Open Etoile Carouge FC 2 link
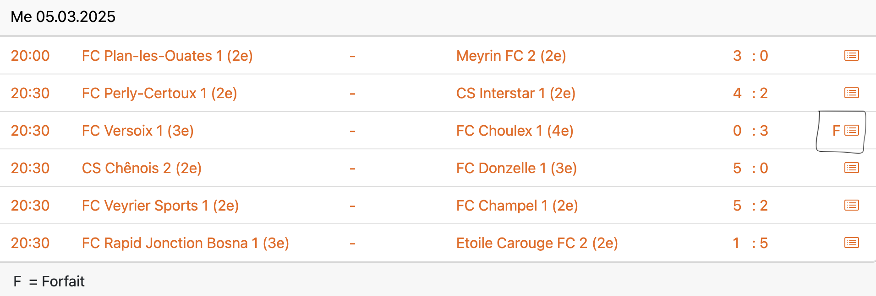Viewport: 876px width, 296px height. tap(537, 243)
